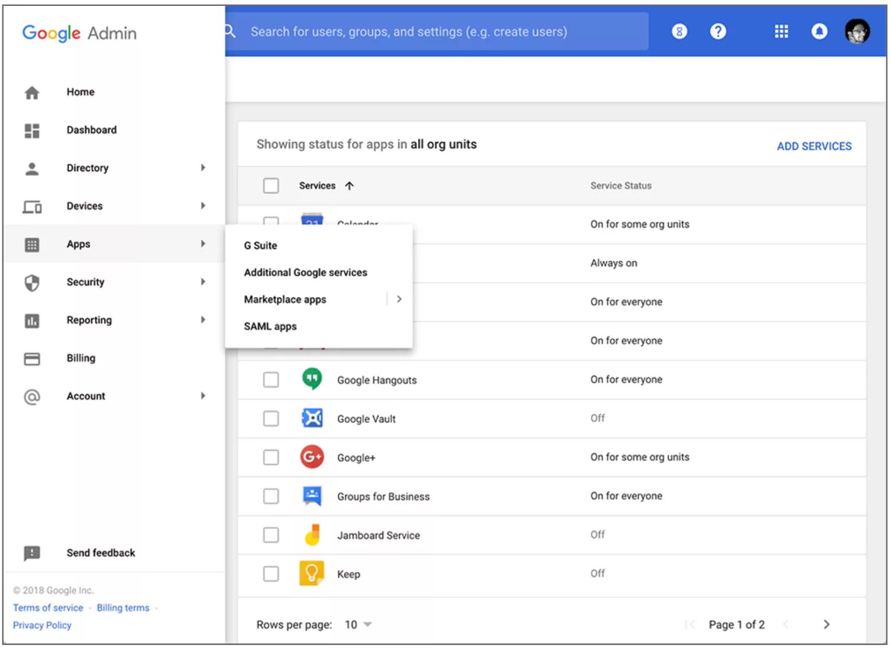The height and width of the screenshot is (648, 891).
Task: Check the Jamboard Service row checkbox
Action: coord(271,535)
